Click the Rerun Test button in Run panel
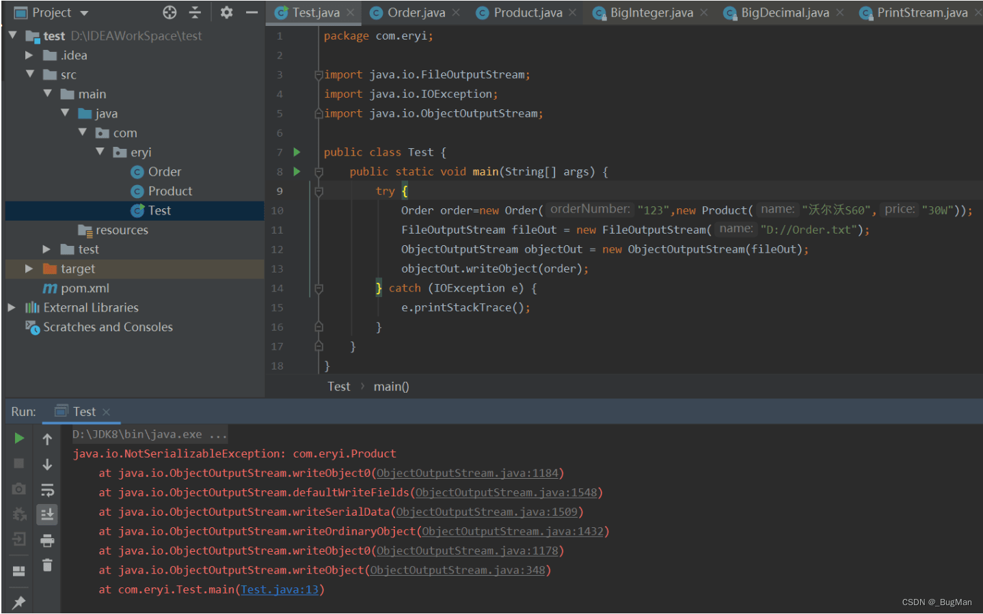The width and height of the screenshot is (983, 614). 19,438
